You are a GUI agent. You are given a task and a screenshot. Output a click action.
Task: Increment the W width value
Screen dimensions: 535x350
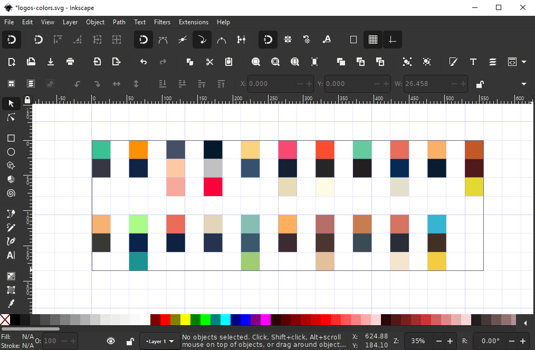coord(463,84)
